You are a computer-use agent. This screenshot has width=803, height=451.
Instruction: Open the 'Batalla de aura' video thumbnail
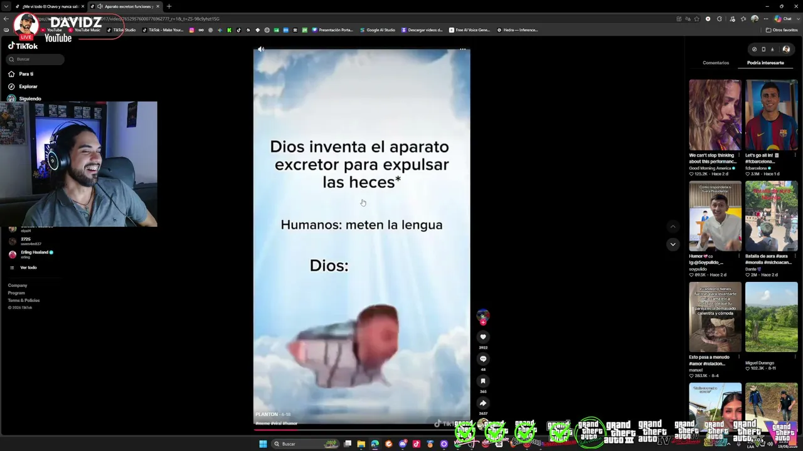771,216
